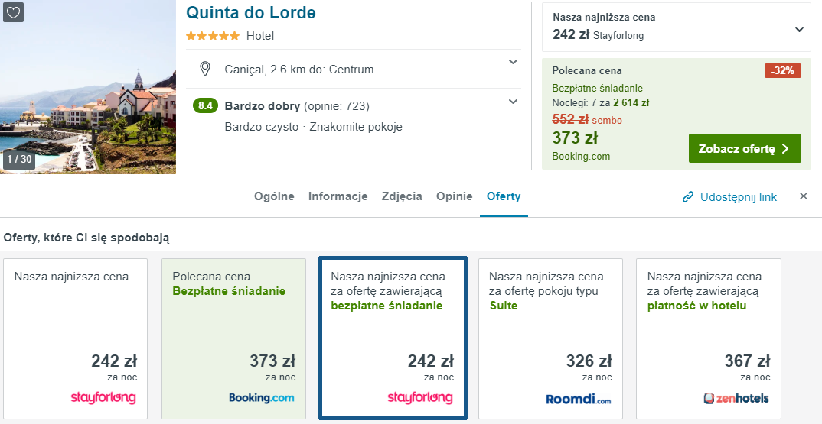This screenshot has width=822, height=424.
Task: Click the 8.4 rating badge
Action: coord(205,105)
